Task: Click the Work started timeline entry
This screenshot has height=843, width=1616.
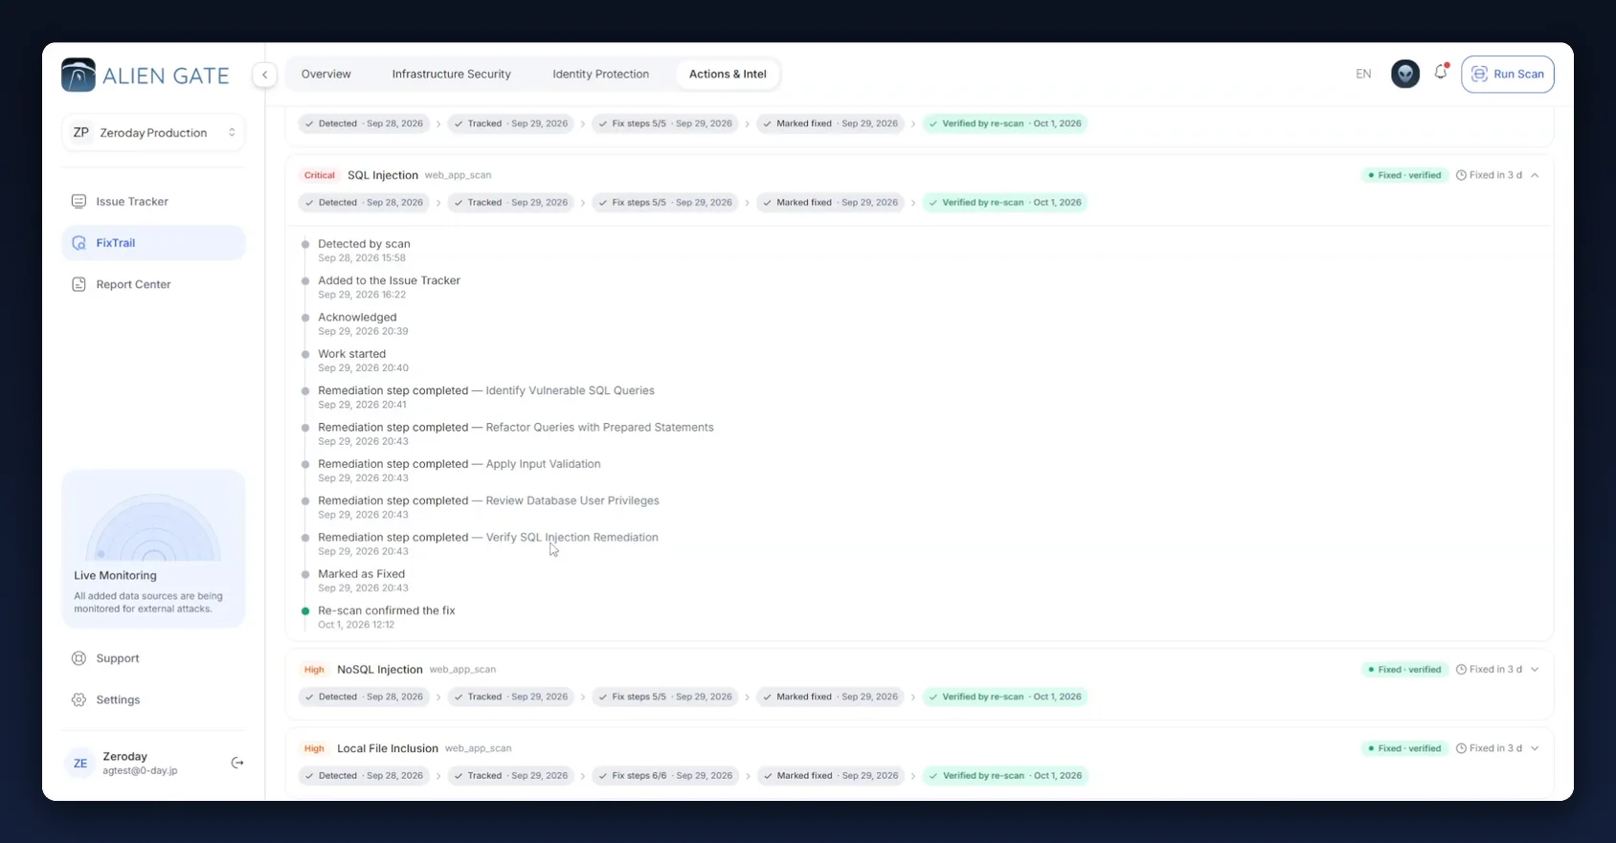Action: (x=363, y=361)
